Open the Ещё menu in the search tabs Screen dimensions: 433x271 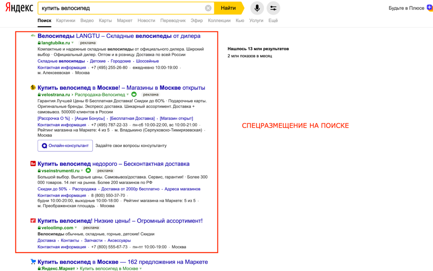pyautogui.click(x=273, y=21)
